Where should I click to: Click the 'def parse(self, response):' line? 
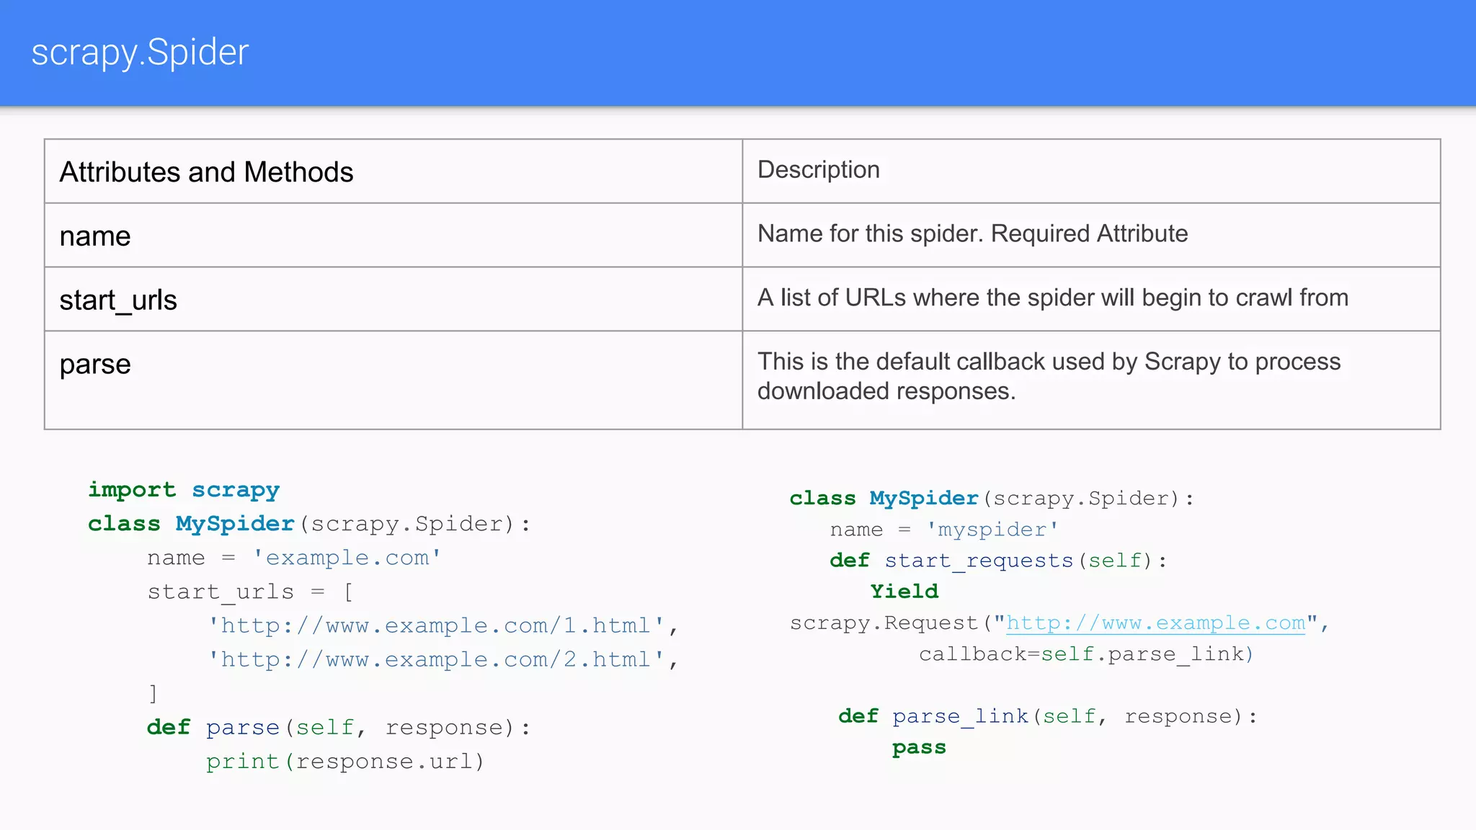338,728
